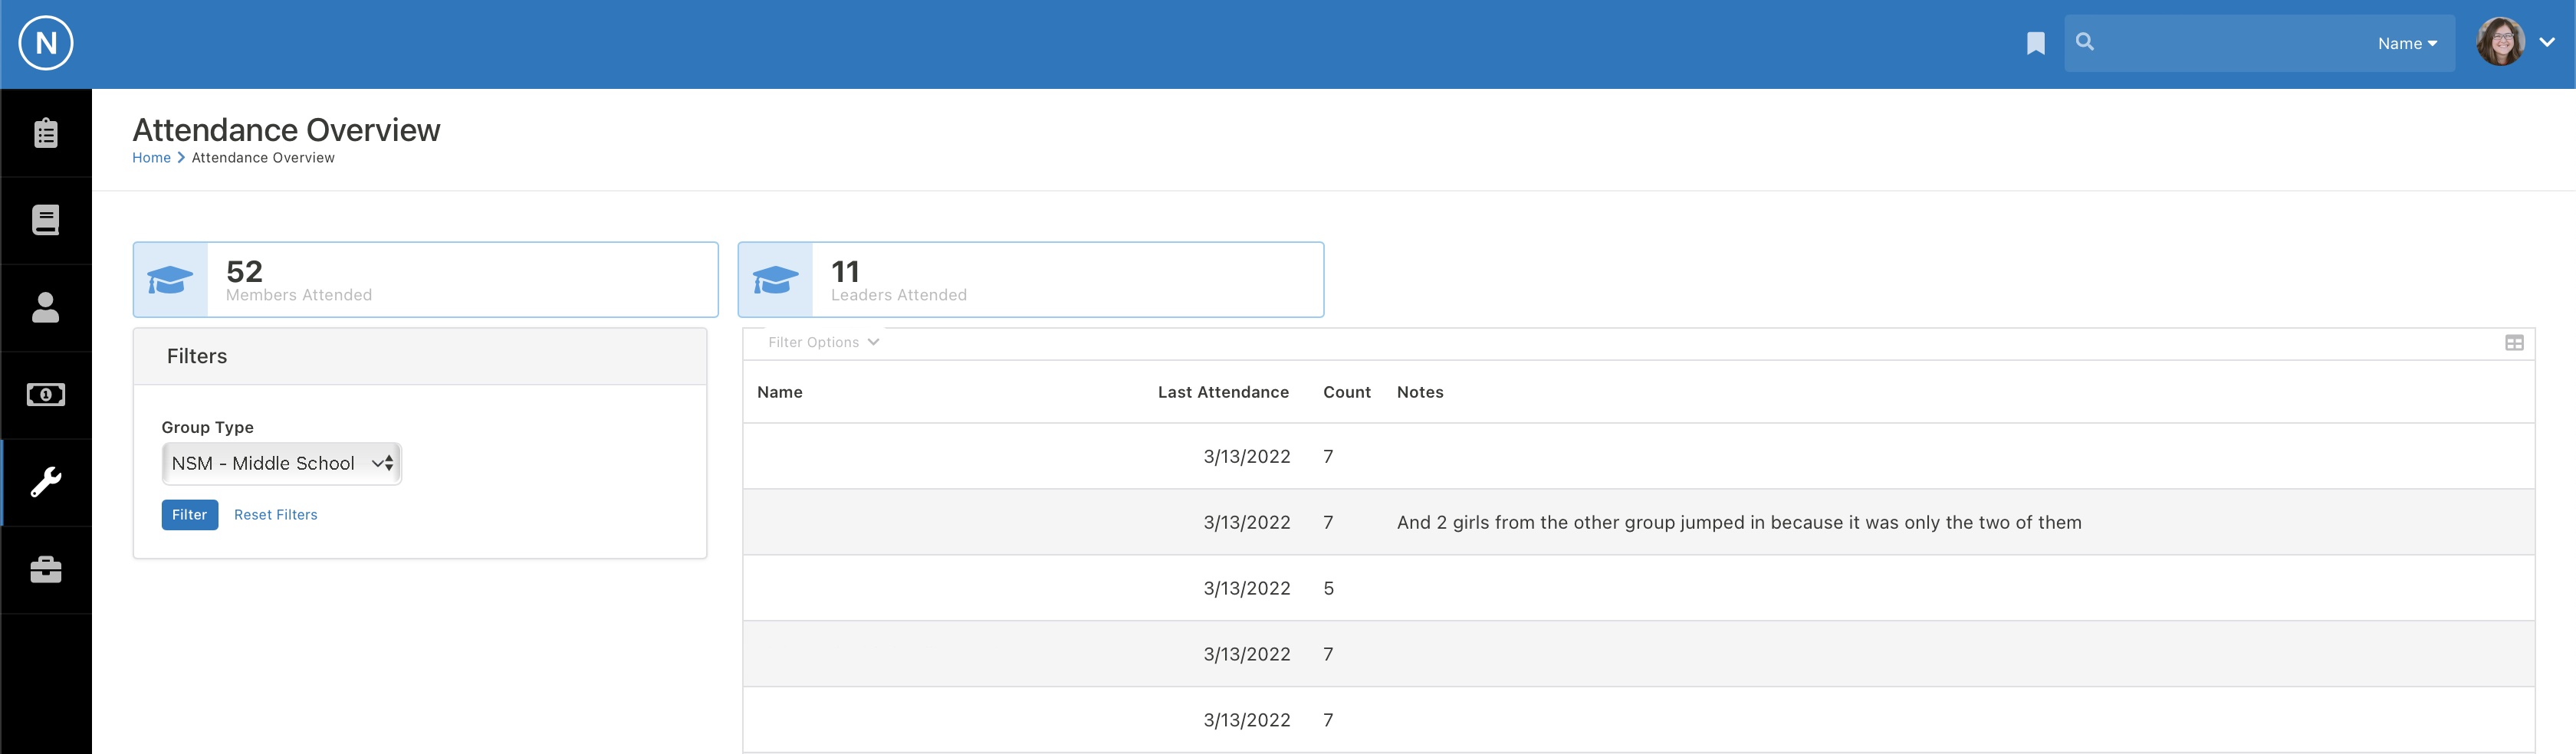
Task: Expand Filter Options above the table
Action: pos(823,342)
